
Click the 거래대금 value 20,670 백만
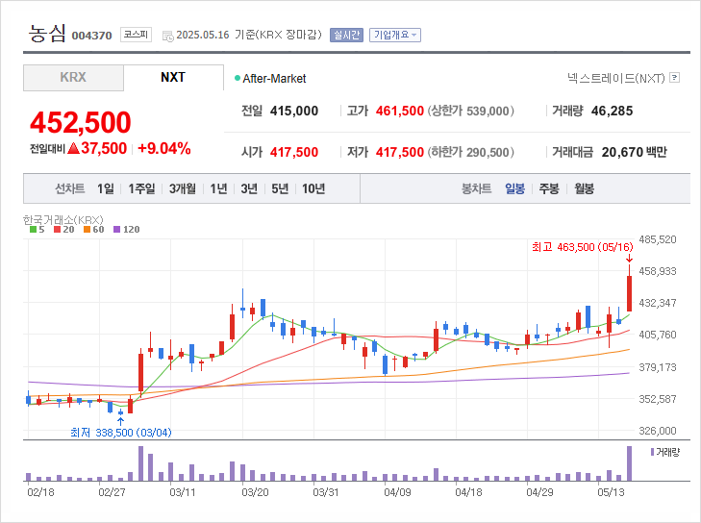(634, 153)
